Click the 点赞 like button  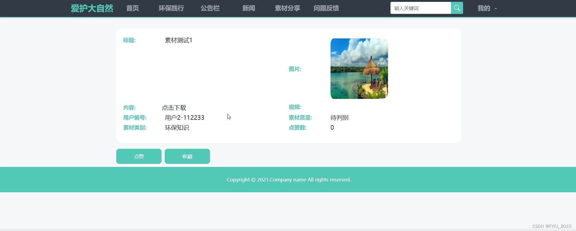click(139, 156)
